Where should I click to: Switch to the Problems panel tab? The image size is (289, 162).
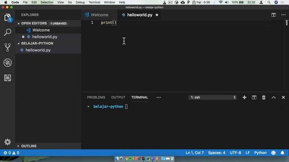(x=96, y=97)
